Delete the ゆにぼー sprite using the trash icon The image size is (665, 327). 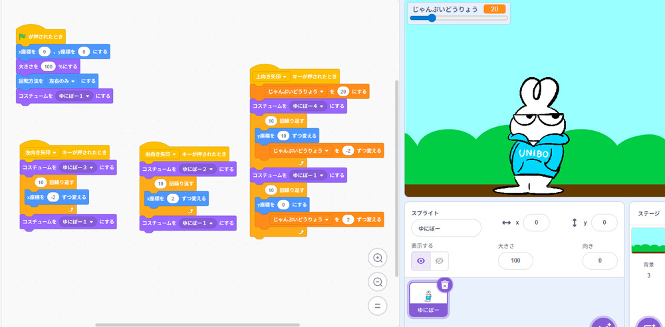pyautogui.click(x=446, y=284)
